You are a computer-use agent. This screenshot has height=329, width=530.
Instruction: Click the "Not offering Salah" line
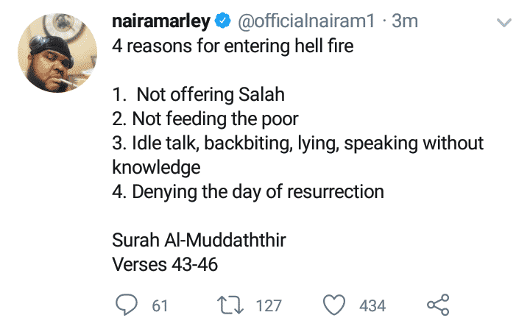(x=199, y=95)
